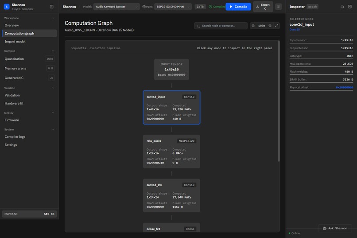Select the INPUT TENSOR node

(171, 70)
